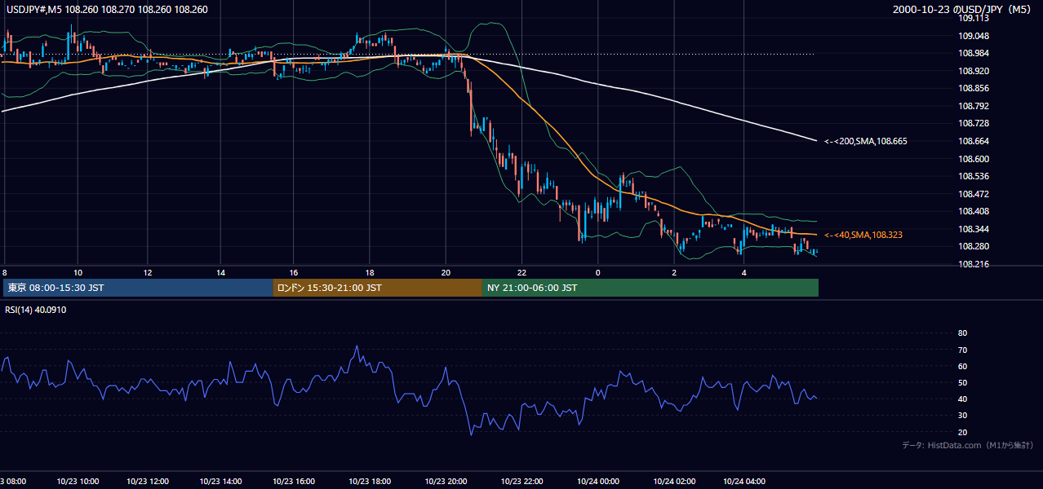Click the bottom timestamp 10/23 14:00
1043x489 pixels.
[220, 482]
